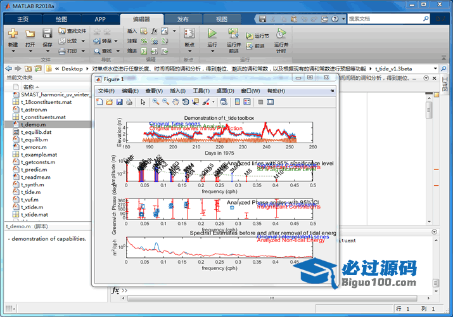
Task: Click the Figure 1 Save toolbar icon
Action: 119,102
